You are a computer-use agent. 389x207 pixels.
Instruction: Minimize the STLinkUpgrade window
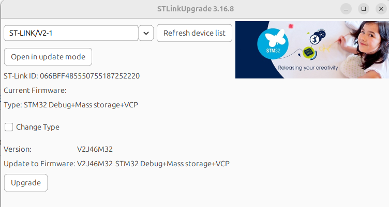coord(347,9)
